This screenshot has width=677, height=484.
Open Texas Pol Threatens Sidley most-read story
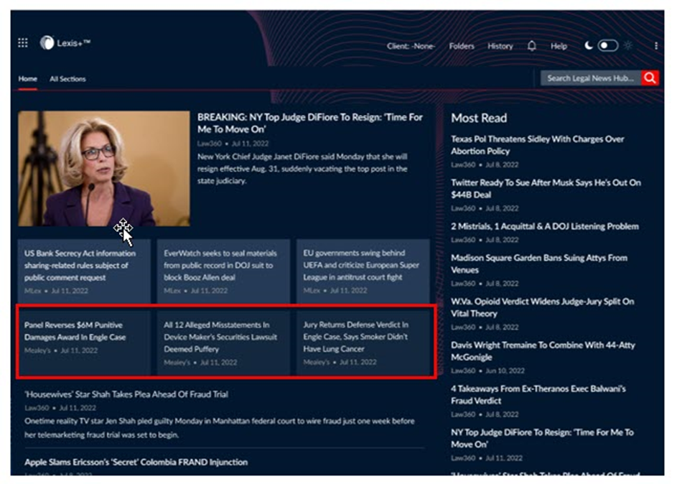coord(538,145)
